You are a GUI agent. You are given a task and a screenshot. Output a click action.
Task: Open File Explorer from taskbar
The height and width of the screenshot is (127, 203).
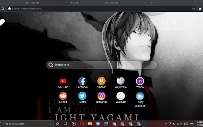click(90, 124)
